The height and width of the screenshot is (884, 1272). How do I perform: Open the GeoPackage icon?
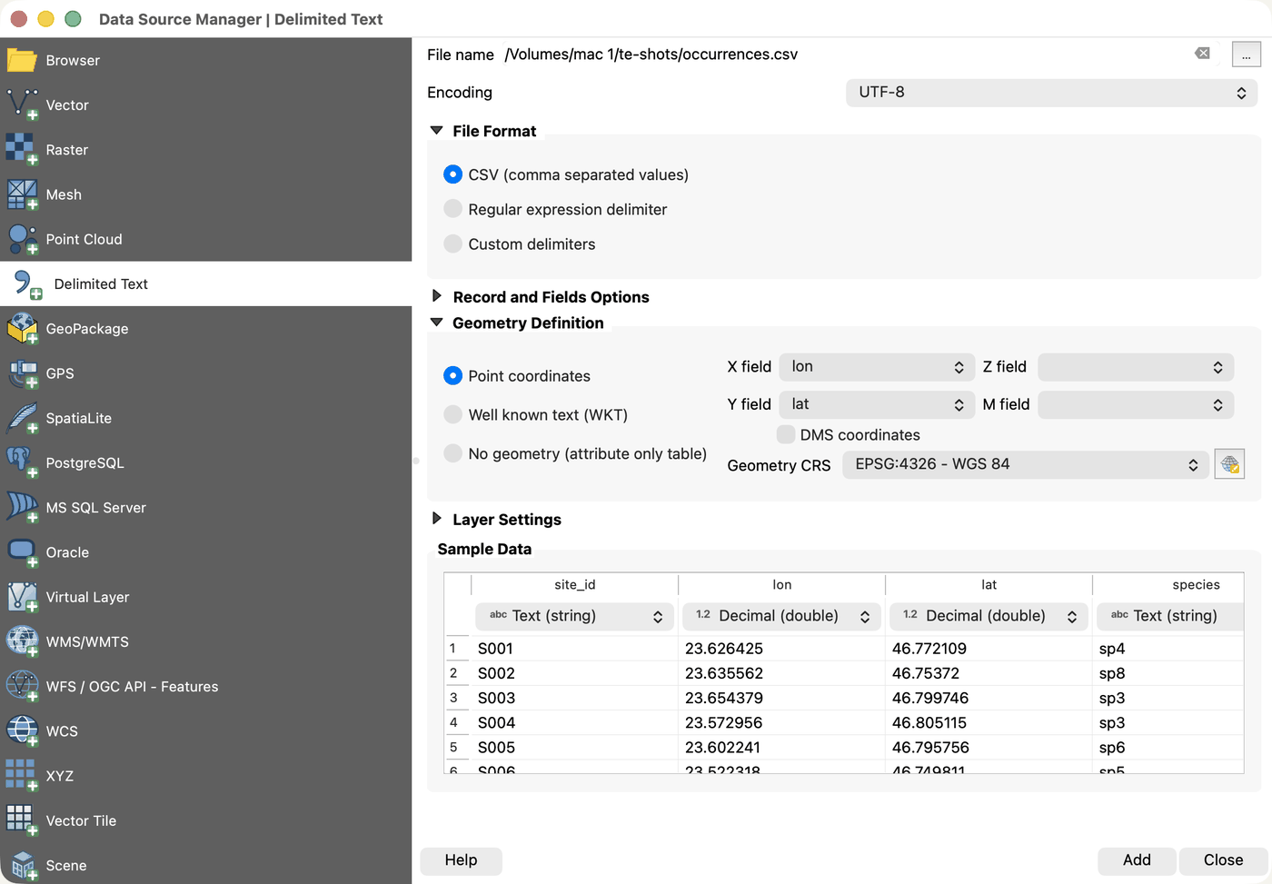22,329
